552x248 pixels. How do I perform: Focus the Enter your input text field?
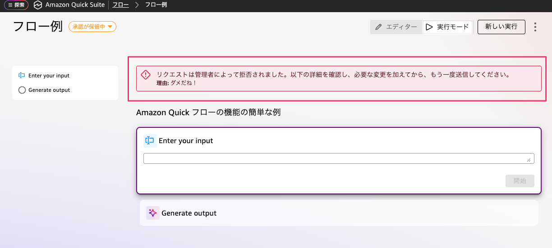(x=339, y=158)
